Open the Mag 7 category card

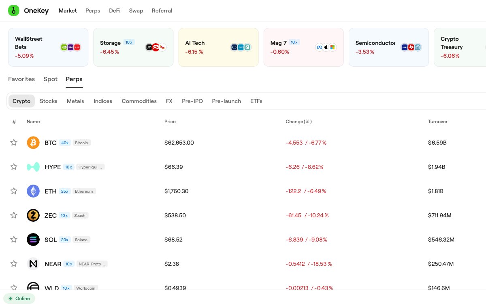303,47
